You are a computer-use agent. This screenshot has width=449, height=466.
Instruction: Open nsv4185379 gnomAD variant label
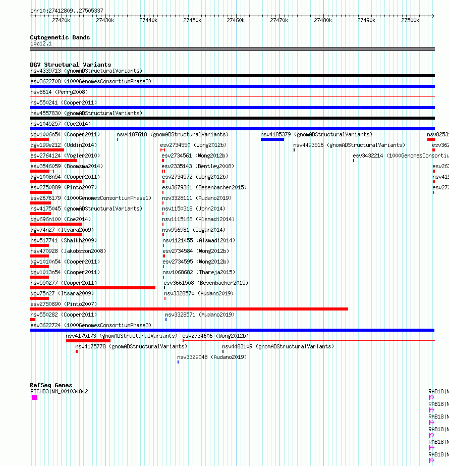click(x=316, y=134)
